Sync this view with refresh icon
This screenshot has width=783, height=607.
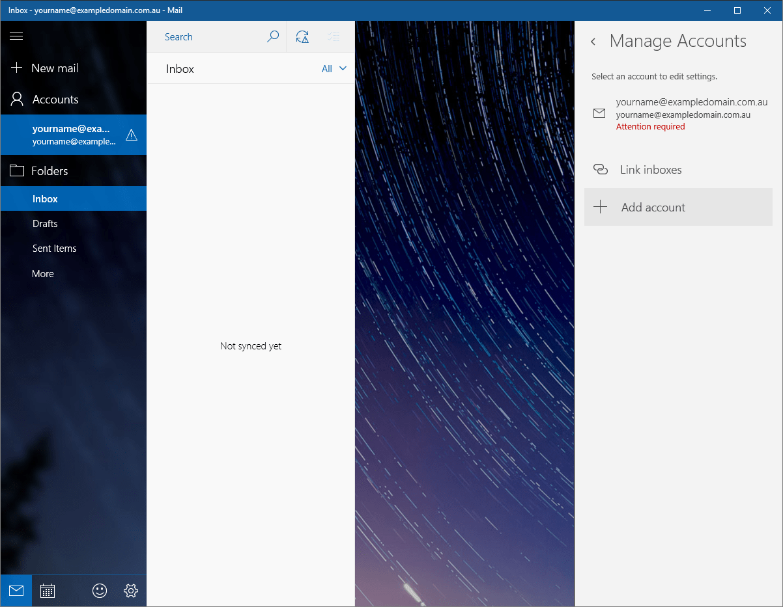(x=302, y=37)
